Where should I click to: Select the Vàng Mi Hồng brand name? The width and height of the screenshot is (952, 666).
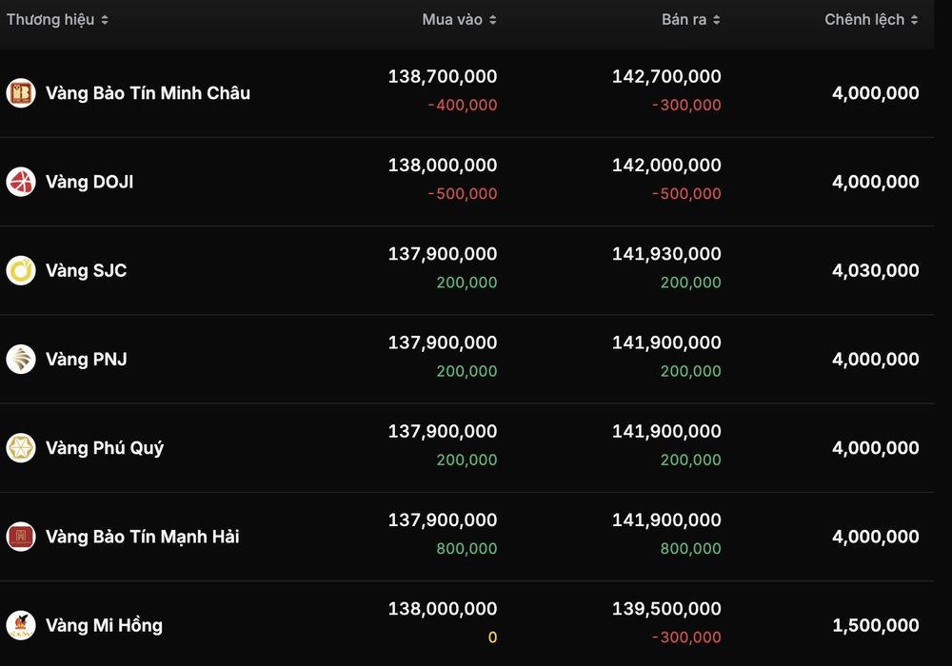click(104, 625)
